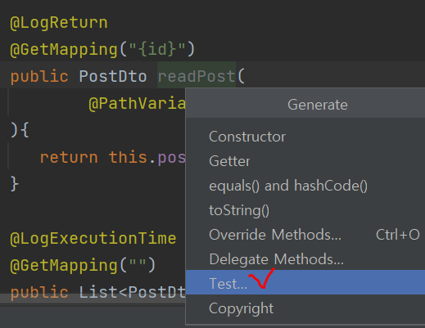
Task: Choose Getter from the Generate popup
Action: point(305,161)
